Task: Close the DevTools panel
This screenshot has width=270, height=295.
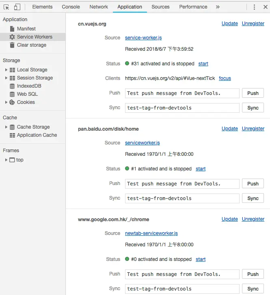Action: 266,7
